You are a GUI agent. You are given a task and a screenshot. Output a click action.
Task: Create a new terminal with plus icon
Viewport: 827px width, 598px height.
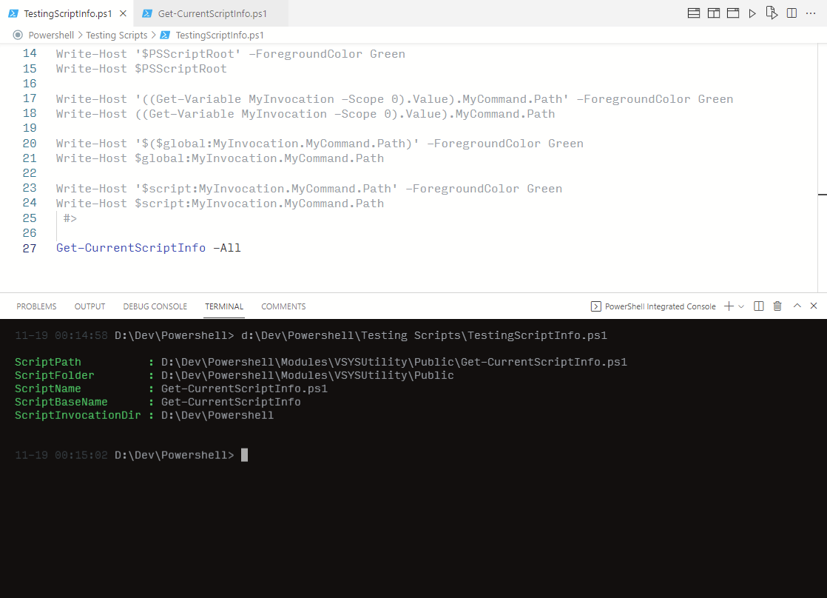tap(729, 306)
